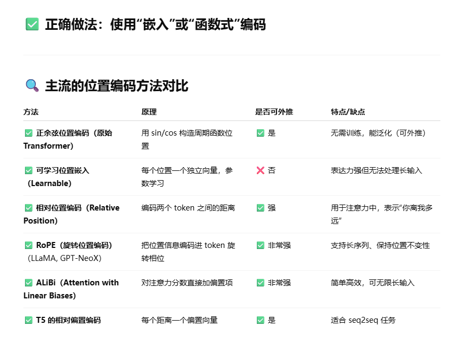Click green checkmark emoji beside 正确做法 heading
Viewport: 461px width, 338px height.
[32, 24]
